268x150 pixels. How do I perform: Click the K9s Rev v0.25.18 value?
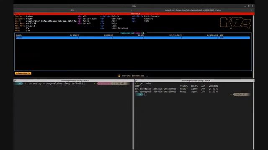pyautogui.click(x=31, y=23)
